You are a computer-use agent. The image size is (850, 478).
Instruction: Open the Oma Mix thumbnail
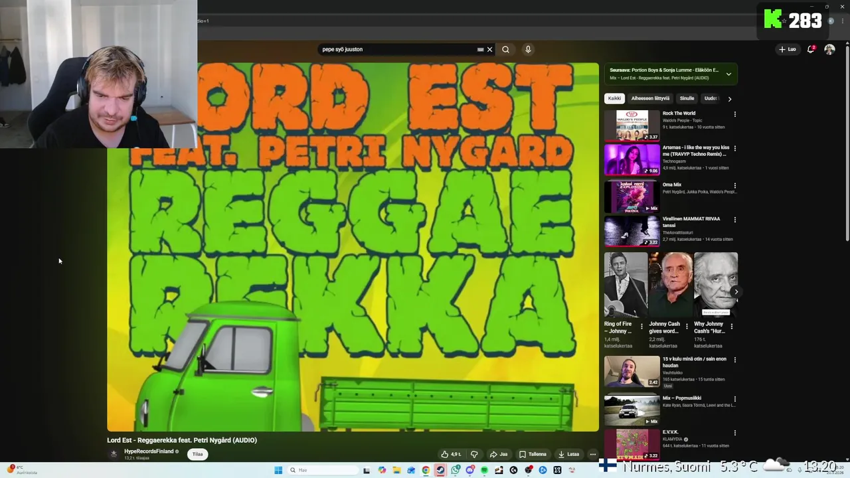coord(632,196)
